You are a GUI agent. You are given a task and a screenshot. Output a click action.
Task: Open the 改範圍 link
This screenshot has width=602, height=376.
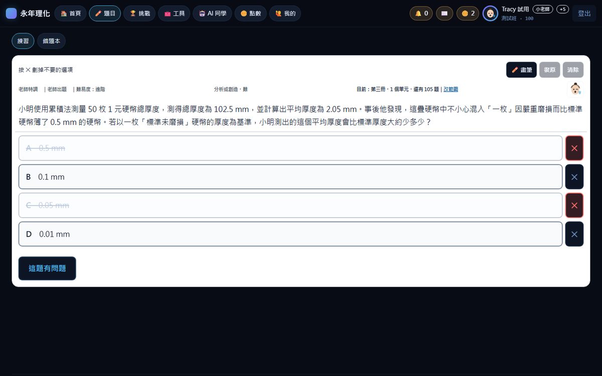pos(450,89)
